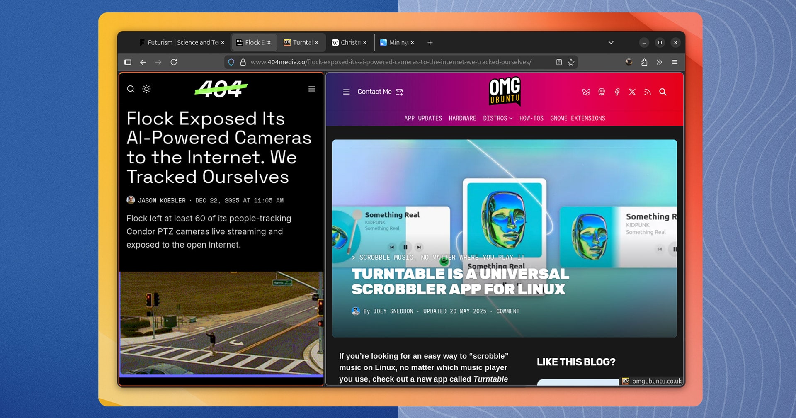Enable reader view in the address bar
The image size is (796, 418).
(x=558, y=62)
